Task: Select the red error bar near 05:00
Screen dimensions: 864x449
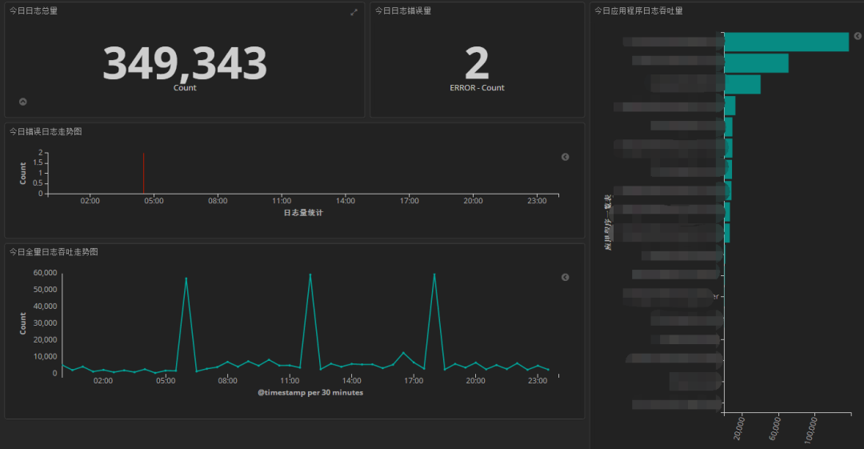Action: pyautogui.click(x=143, y=173)
